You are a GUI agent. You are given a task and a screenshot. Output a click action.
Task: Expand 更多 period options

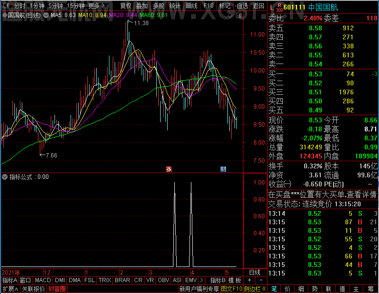click(x=96, y=6)
